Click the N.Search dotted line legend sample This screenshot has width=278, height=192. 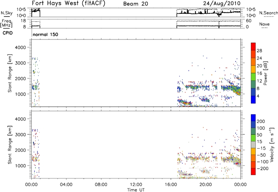coord(269,17)
